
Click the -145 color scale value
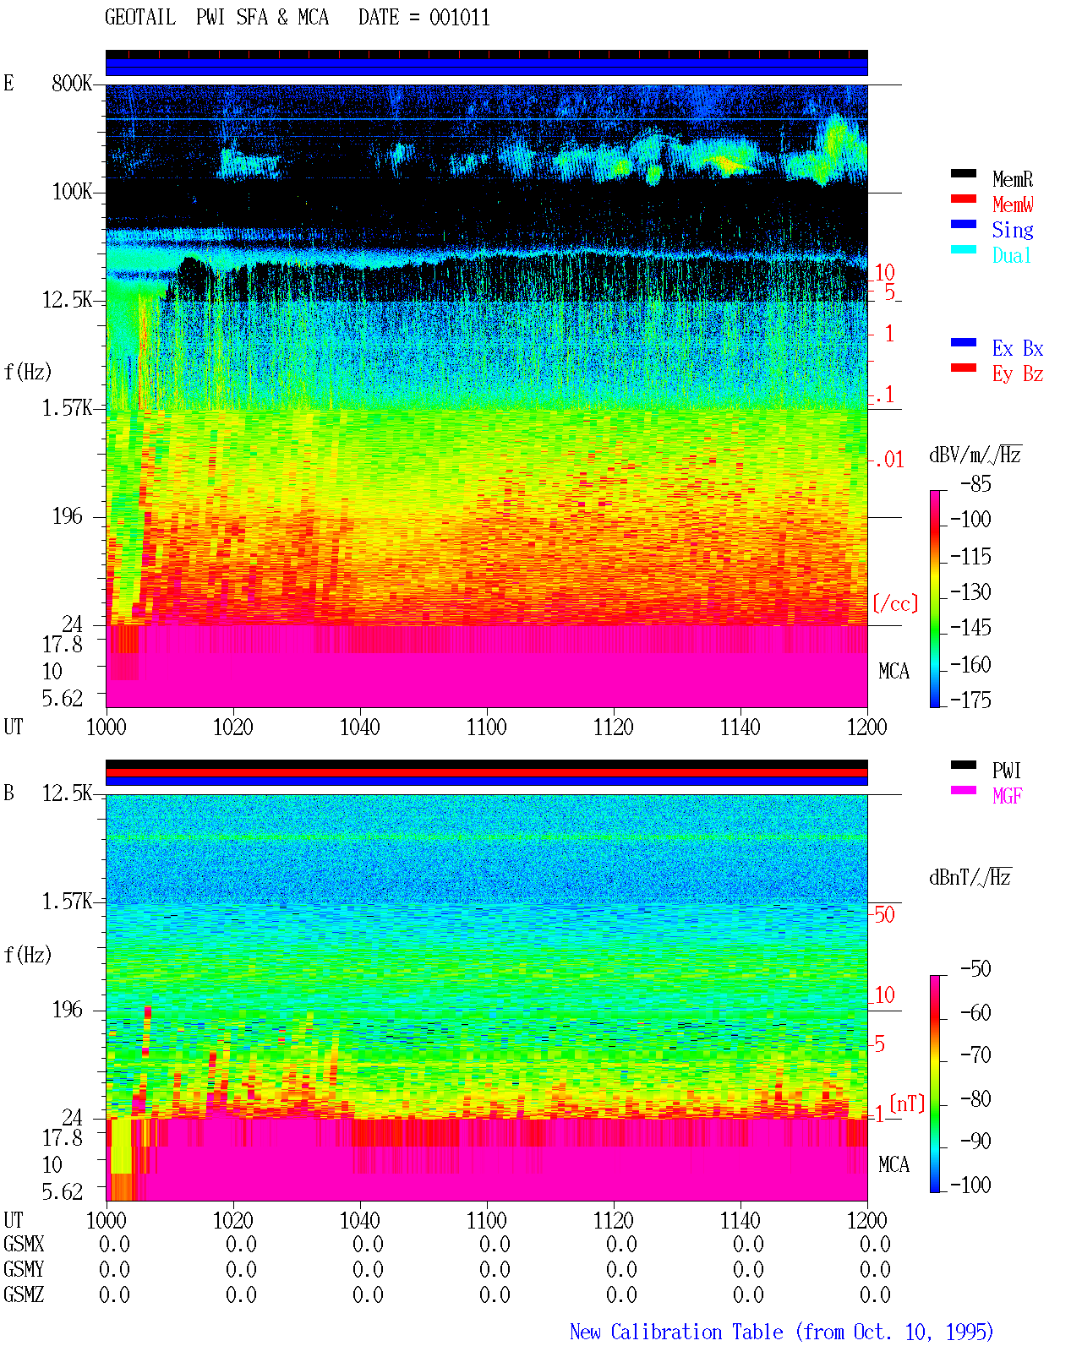point(970,627)
